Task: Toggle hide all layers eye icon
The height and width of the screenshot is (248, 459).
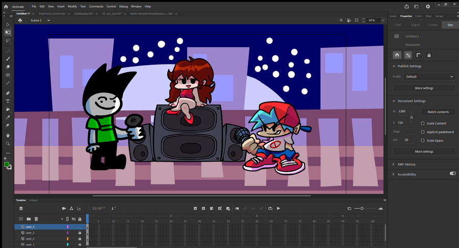Action: [x=73, y=219]
